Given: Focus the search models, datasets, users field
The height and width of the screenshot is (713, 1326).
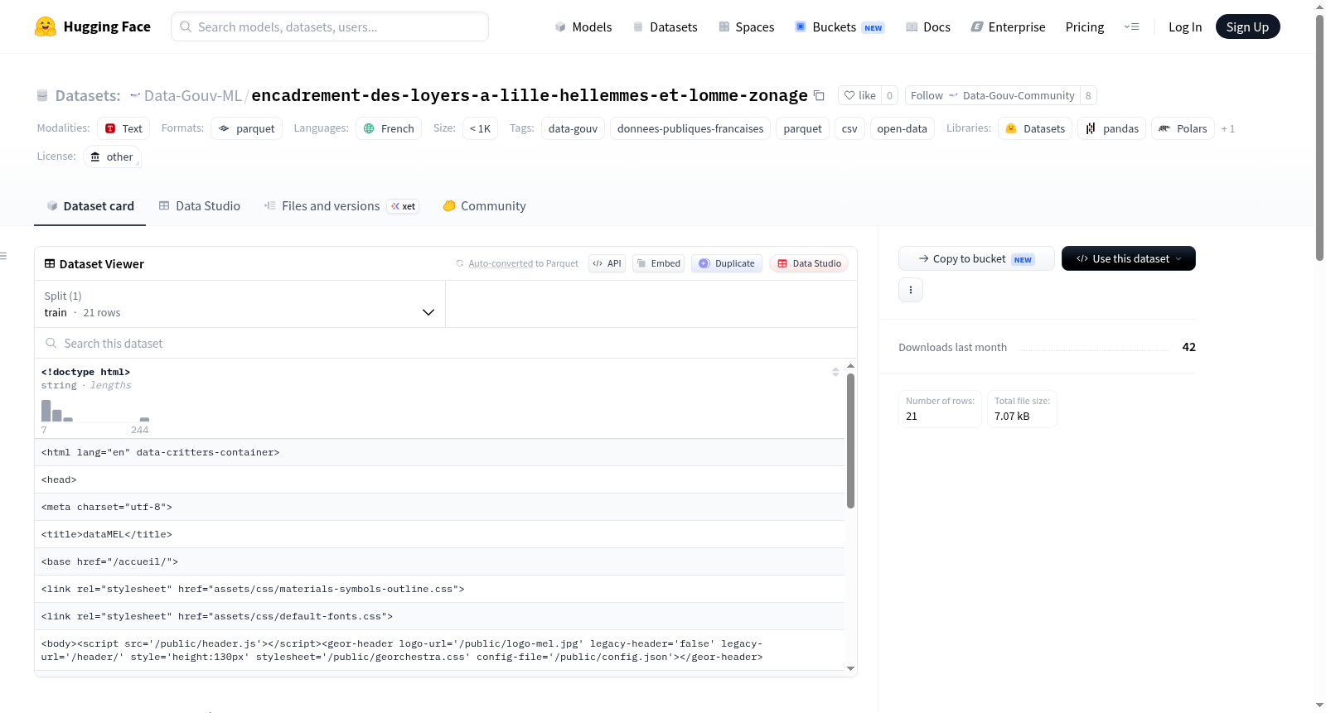Looking at the screenshot, I should tap(330, 26).
